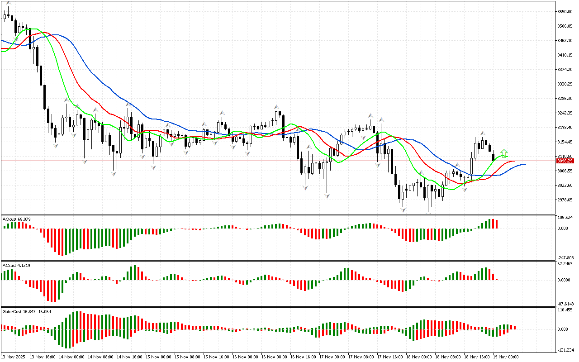Click the 3550.00 price axis label
The image size is (579, 362).
565,11
